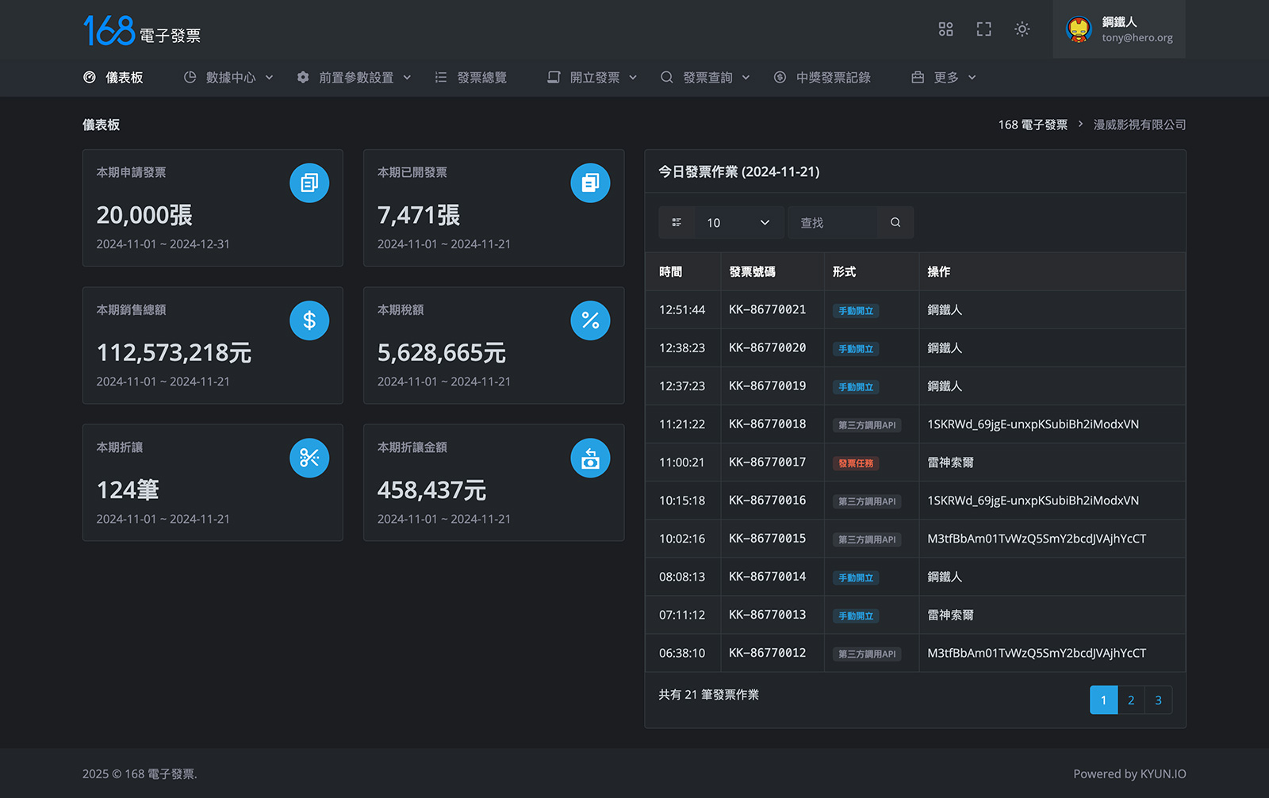The width and height of the screenshot is (1269, 798).
Task: Click the percent tax amount icon
Action: 590,320
